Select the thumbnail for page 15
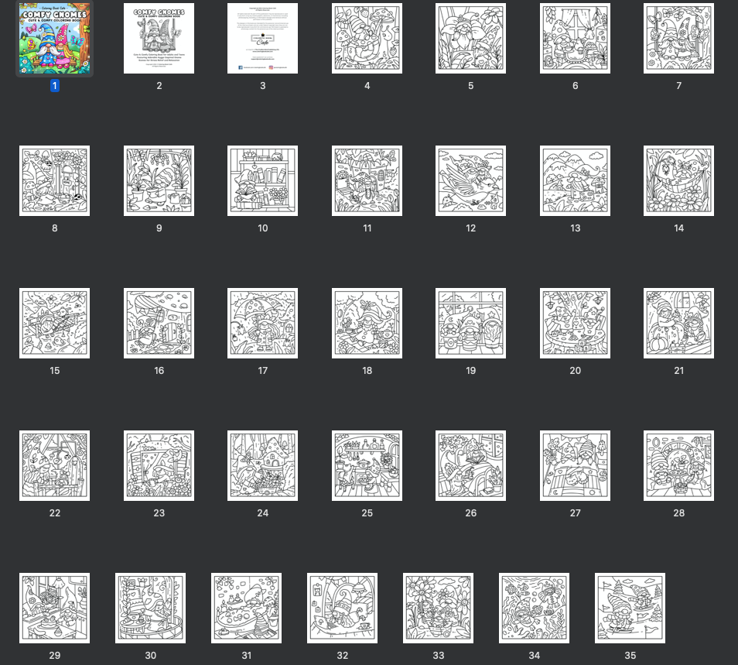The image size is (738, 665). coord(54,323)
